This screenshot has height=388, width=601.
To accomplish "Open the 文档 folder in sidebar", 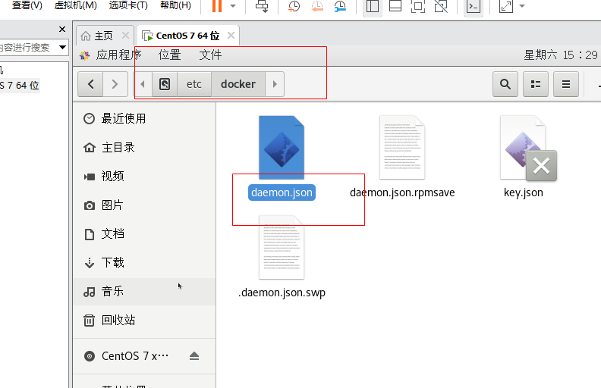I will 144,234.
